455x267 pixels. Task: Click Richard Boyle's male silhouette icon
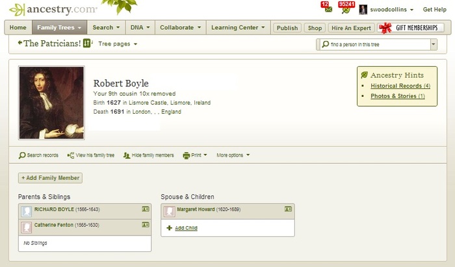click(x=27, y=212)
